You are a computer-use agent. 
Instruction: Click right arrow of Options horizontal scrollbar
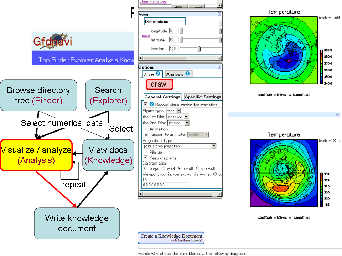[219, 194]
